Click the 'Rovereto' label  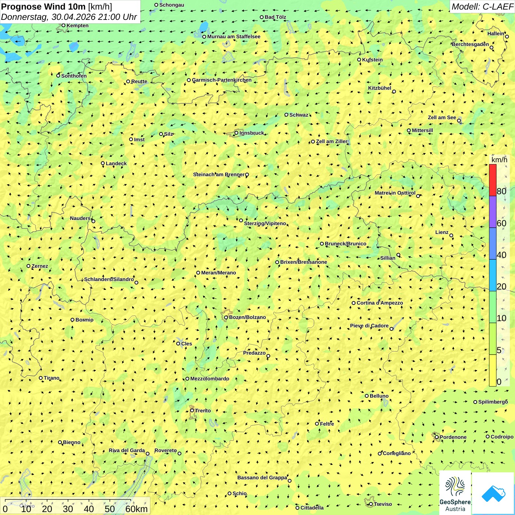pyautogui.click(x=166, y=450)
